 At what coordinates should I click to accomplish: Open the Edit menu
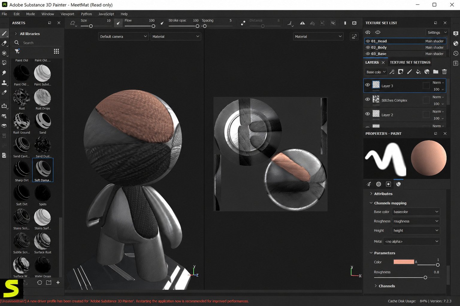tap(16, 14)
